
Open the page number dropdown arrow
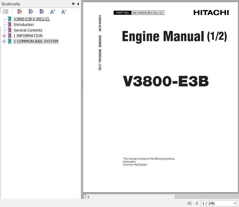[235, 203]
